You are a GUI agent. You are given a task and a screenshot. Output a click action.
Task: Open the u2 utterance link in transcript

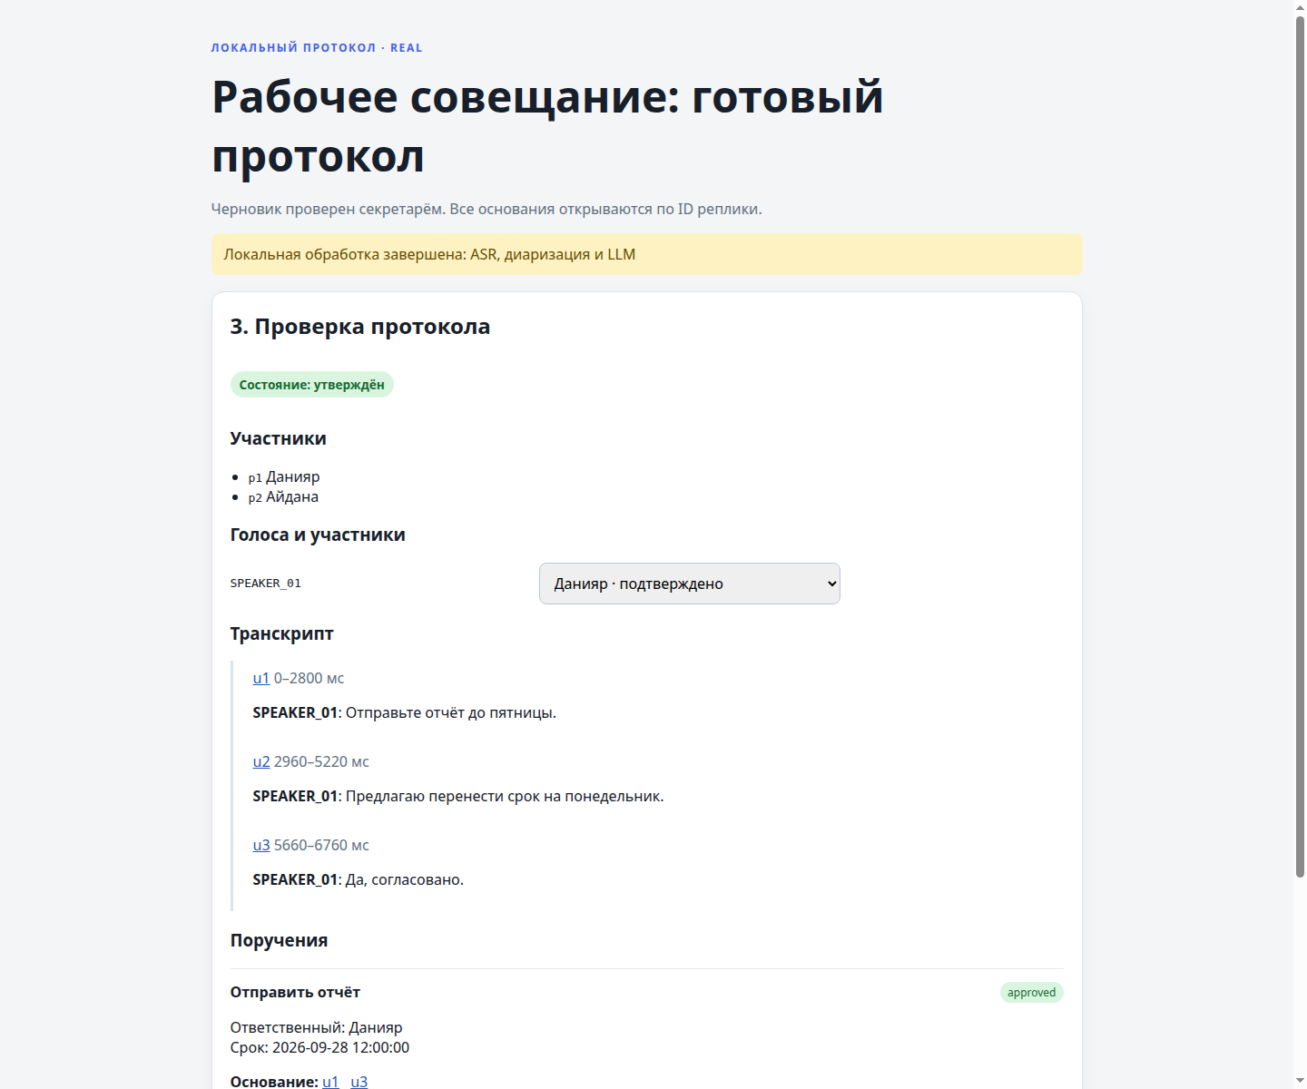[x=261, y=761]
